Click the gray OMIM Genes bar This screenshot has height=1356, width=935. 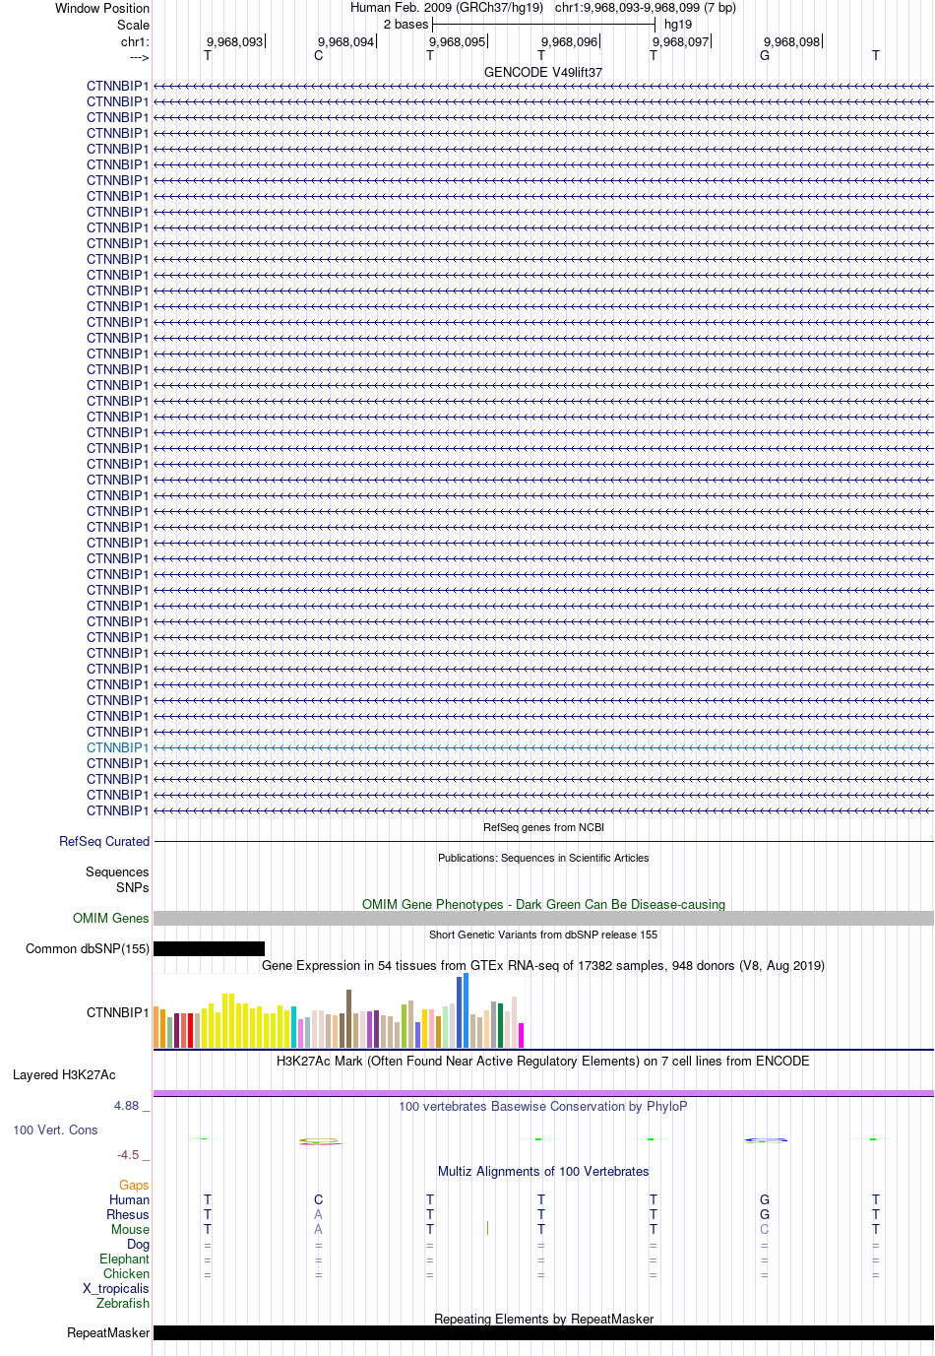point(543,918)
